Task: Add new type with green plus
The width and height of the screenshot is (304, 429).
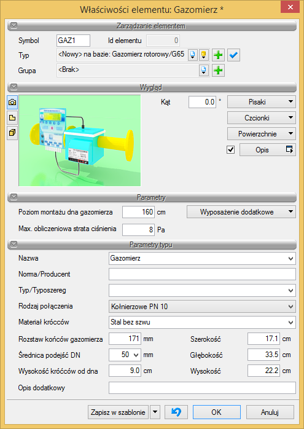Action: 218,55
